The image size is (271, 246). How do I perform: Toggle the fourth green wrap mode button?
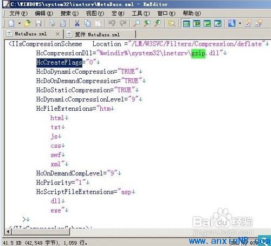[x=218, y=23]
